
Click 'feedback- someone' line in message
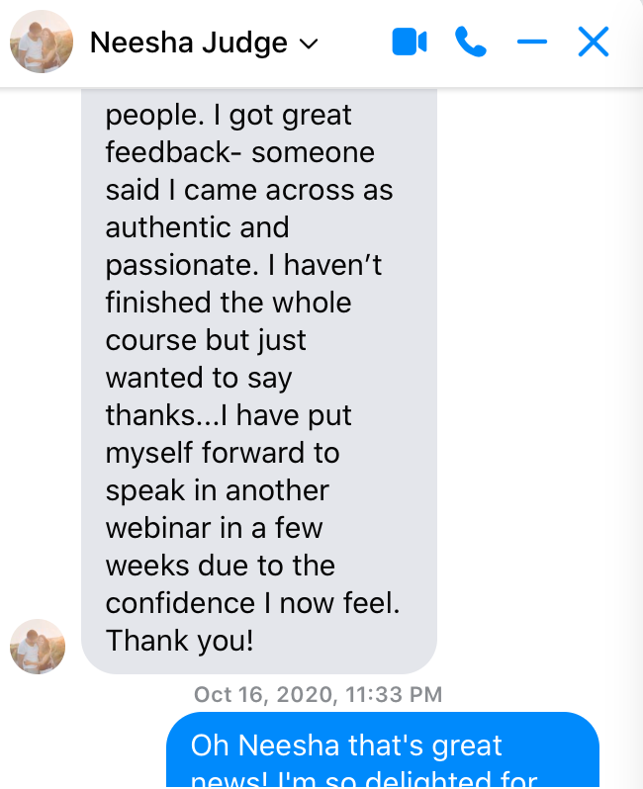[239, 152]
